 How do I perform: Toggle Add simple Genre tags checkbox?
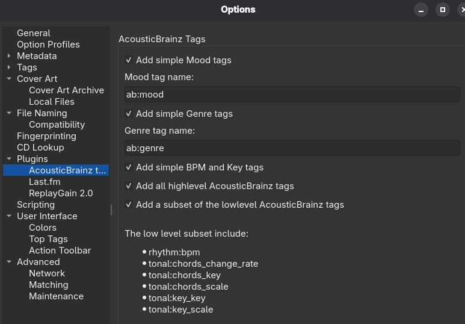point(129,114)
